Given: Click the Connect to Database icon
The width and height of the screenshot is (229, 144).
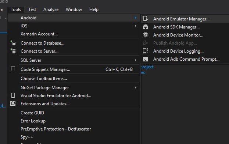Looking at the screenshot, I should 13,43.
